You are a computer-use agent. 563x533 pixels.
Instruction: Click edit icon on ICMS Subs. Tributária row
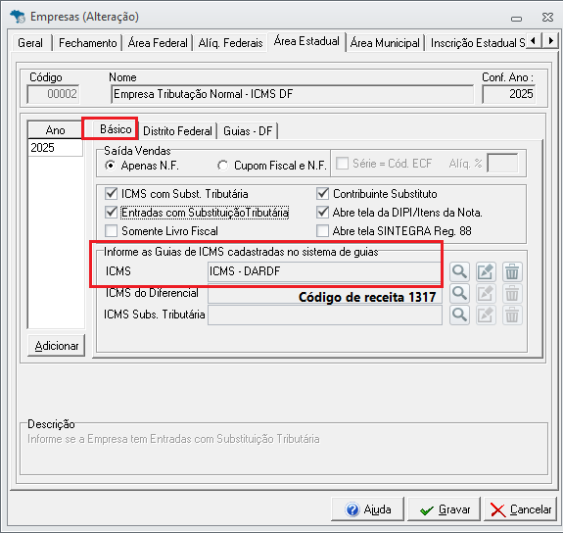tap(486, 315)
